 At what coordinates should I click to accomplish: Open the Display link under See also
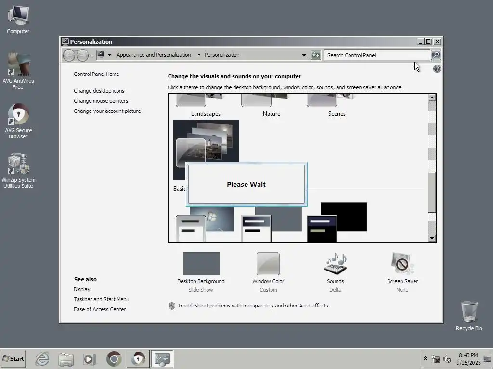click(x=82, y=289)
